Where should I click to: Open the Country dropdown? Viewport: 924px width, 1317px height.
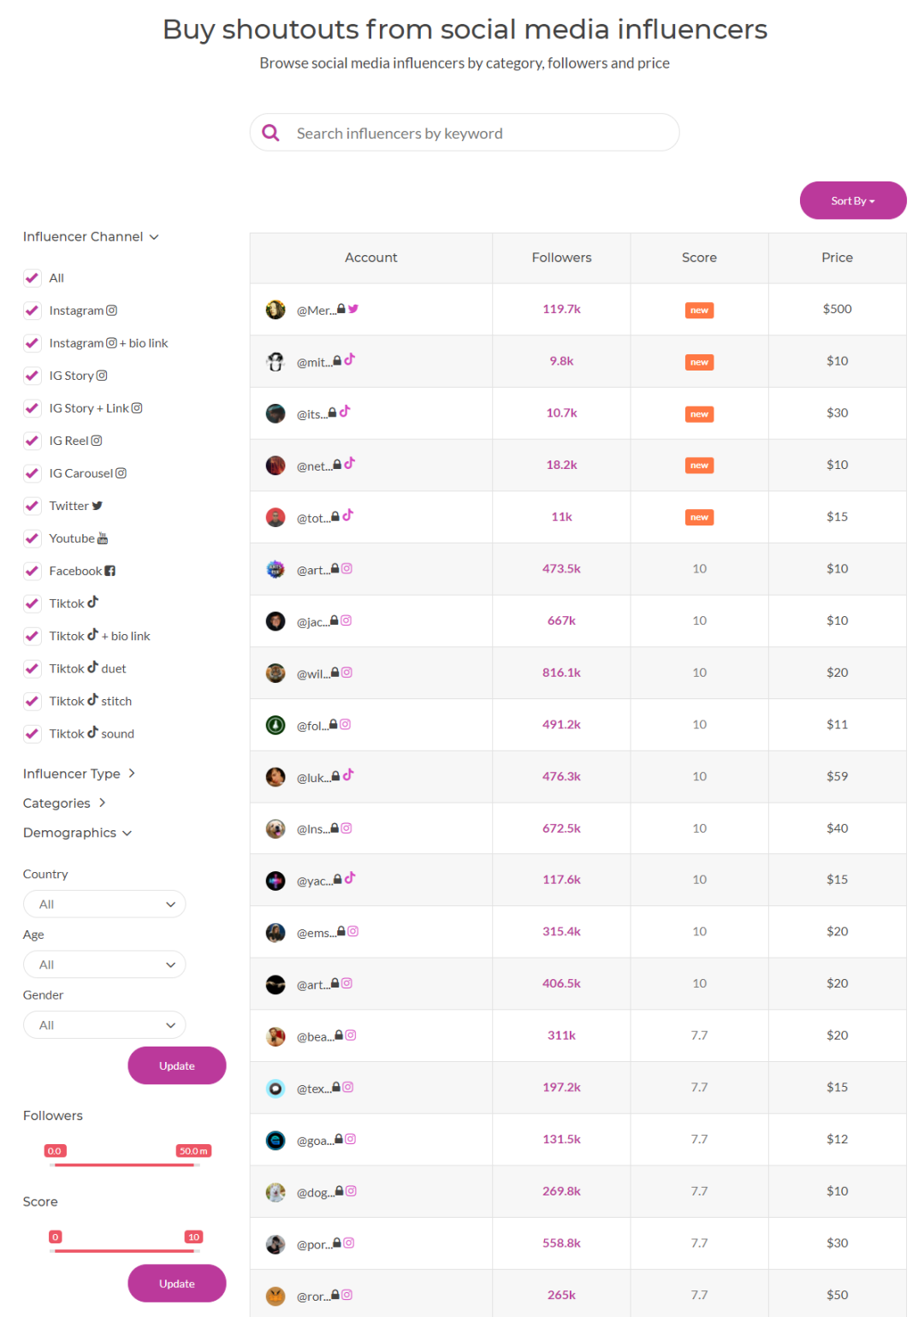[x=104, y=905]
